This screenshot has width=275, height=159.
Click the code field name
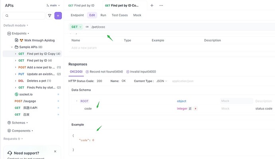[88, 109]
